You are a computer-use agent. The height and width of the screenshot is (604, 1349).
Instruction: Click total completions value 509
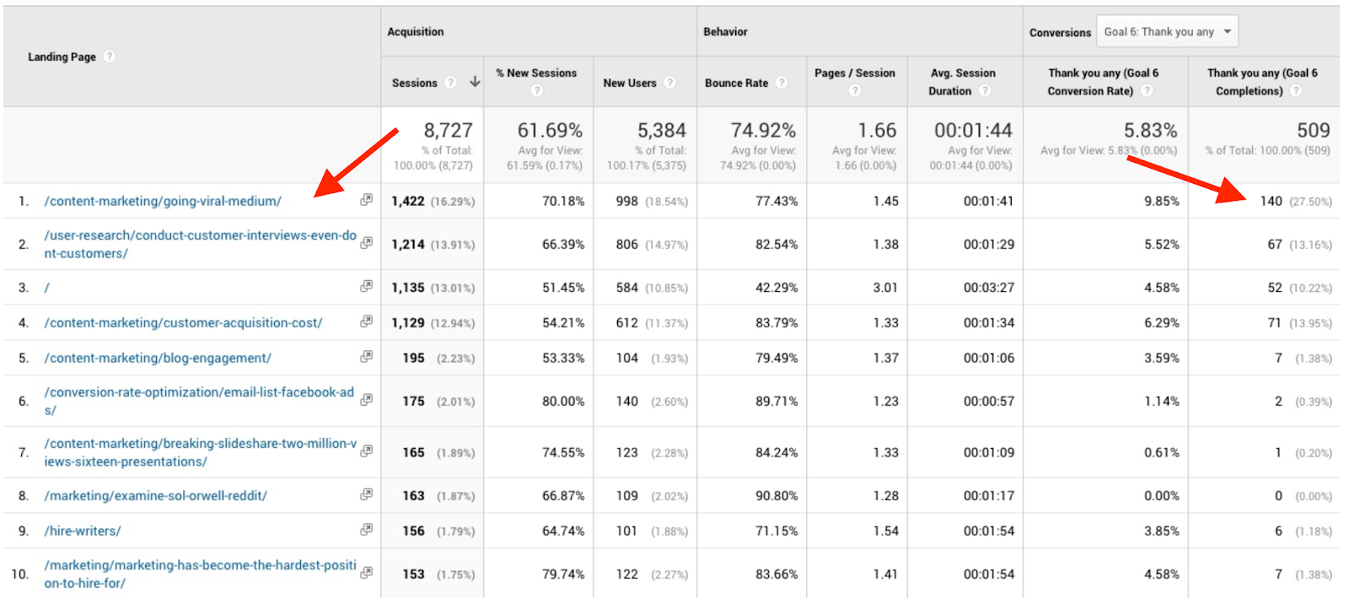1314,130
